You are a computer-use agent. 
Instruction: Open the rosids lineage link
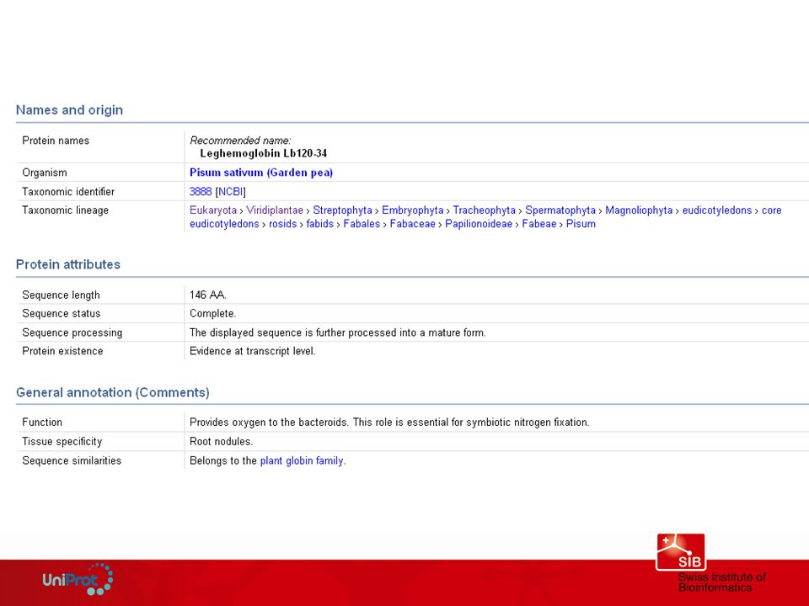283,224
